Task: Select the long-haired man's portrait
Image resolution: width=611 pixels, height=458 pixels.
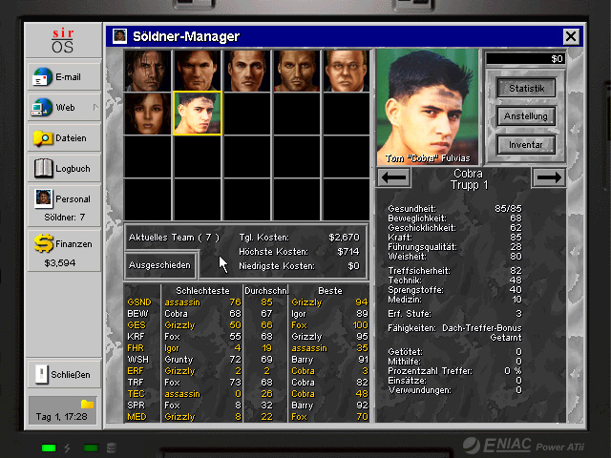Action: pos(148,70)
